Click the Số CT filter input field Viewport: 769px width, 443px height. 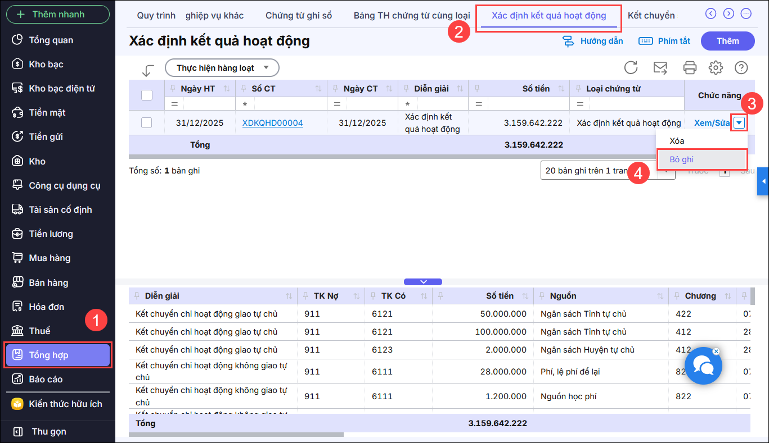coord(289,104)
